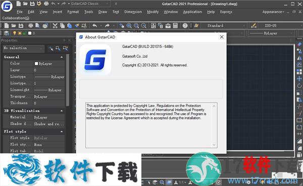Open the Collaboration menu
The image size is (303, 186).
(16, 18)
